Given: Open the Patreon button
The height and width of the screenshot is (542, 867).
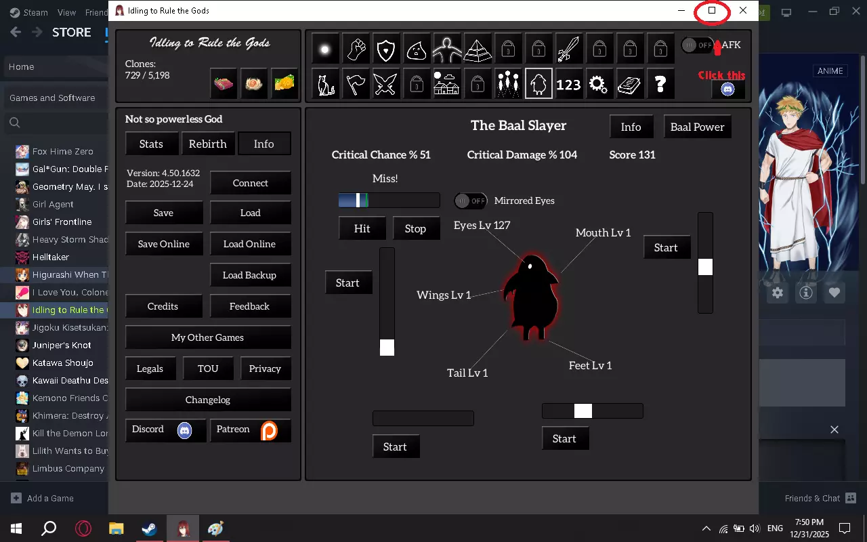Looking at the screenshot, I should (x=251, y=430).
